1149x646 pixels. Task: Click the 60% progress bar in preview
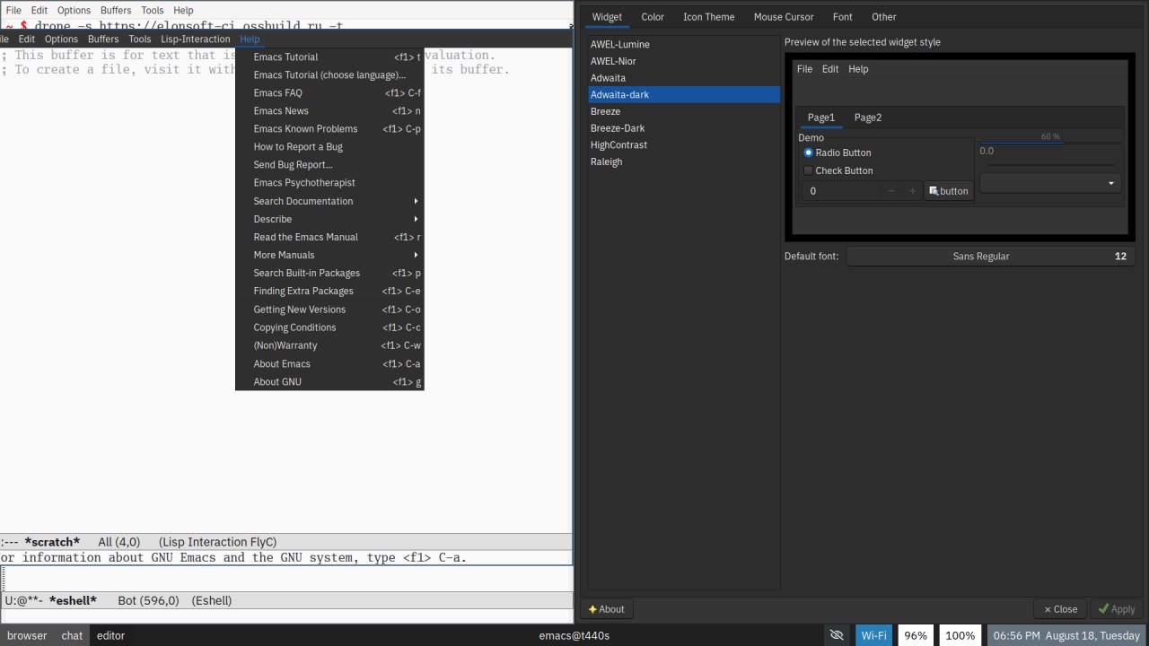[x=1049, y=142]
